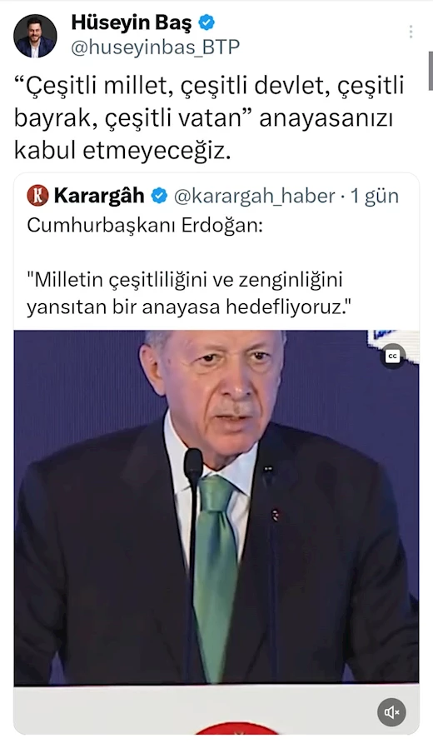
Task: Click the white podium strip below video
Action: 216,710
